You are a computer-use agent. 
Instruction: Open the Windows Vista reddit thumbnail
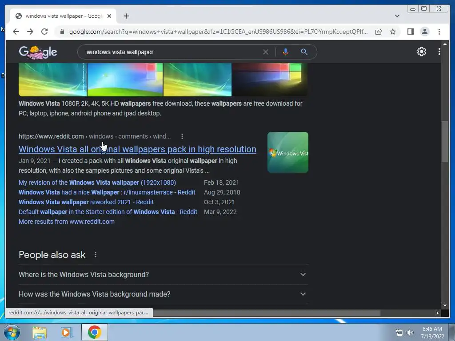tap(288, 152)
